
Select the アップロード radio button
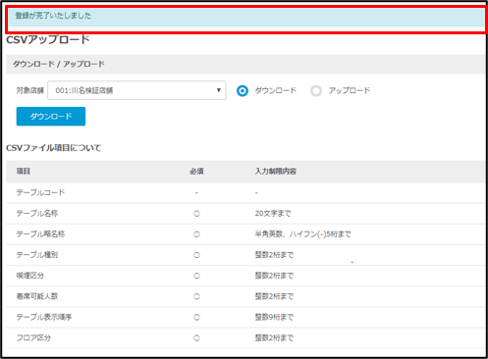pos(316,90)
